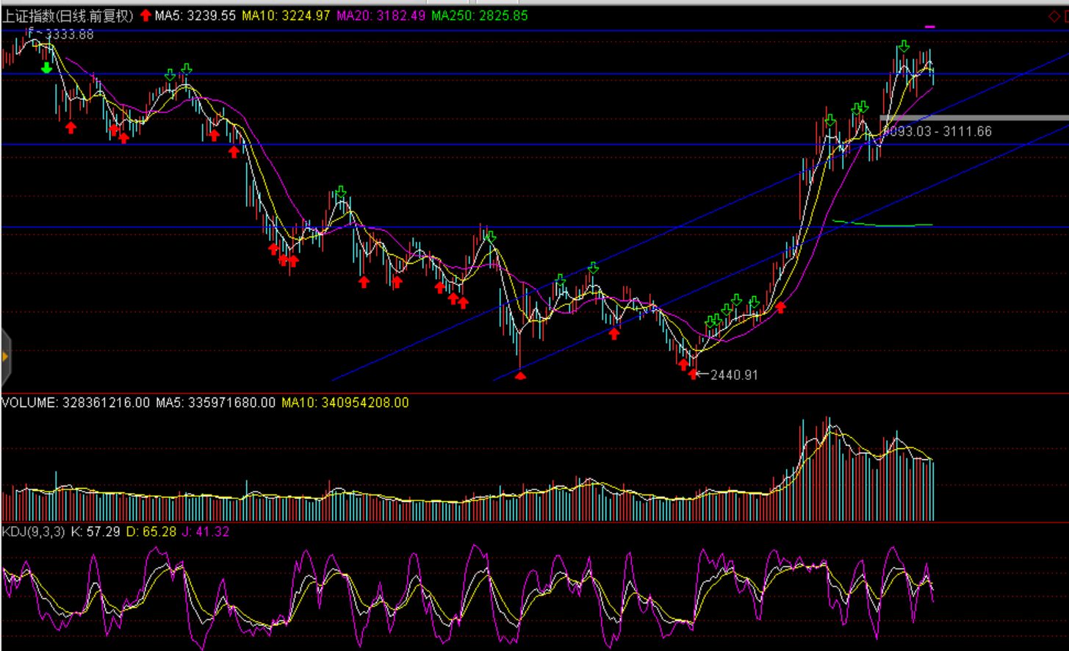Click the red triangle marker at chart bottom
The height and width of the screenshot is (651, 1069).
click(520, 376)
